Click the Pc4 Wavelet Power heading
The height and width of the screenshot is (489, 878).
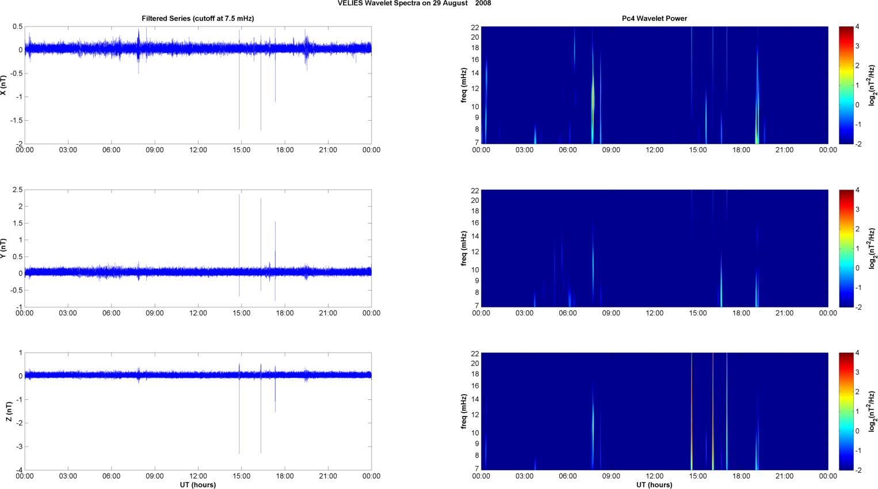point(654,18)
